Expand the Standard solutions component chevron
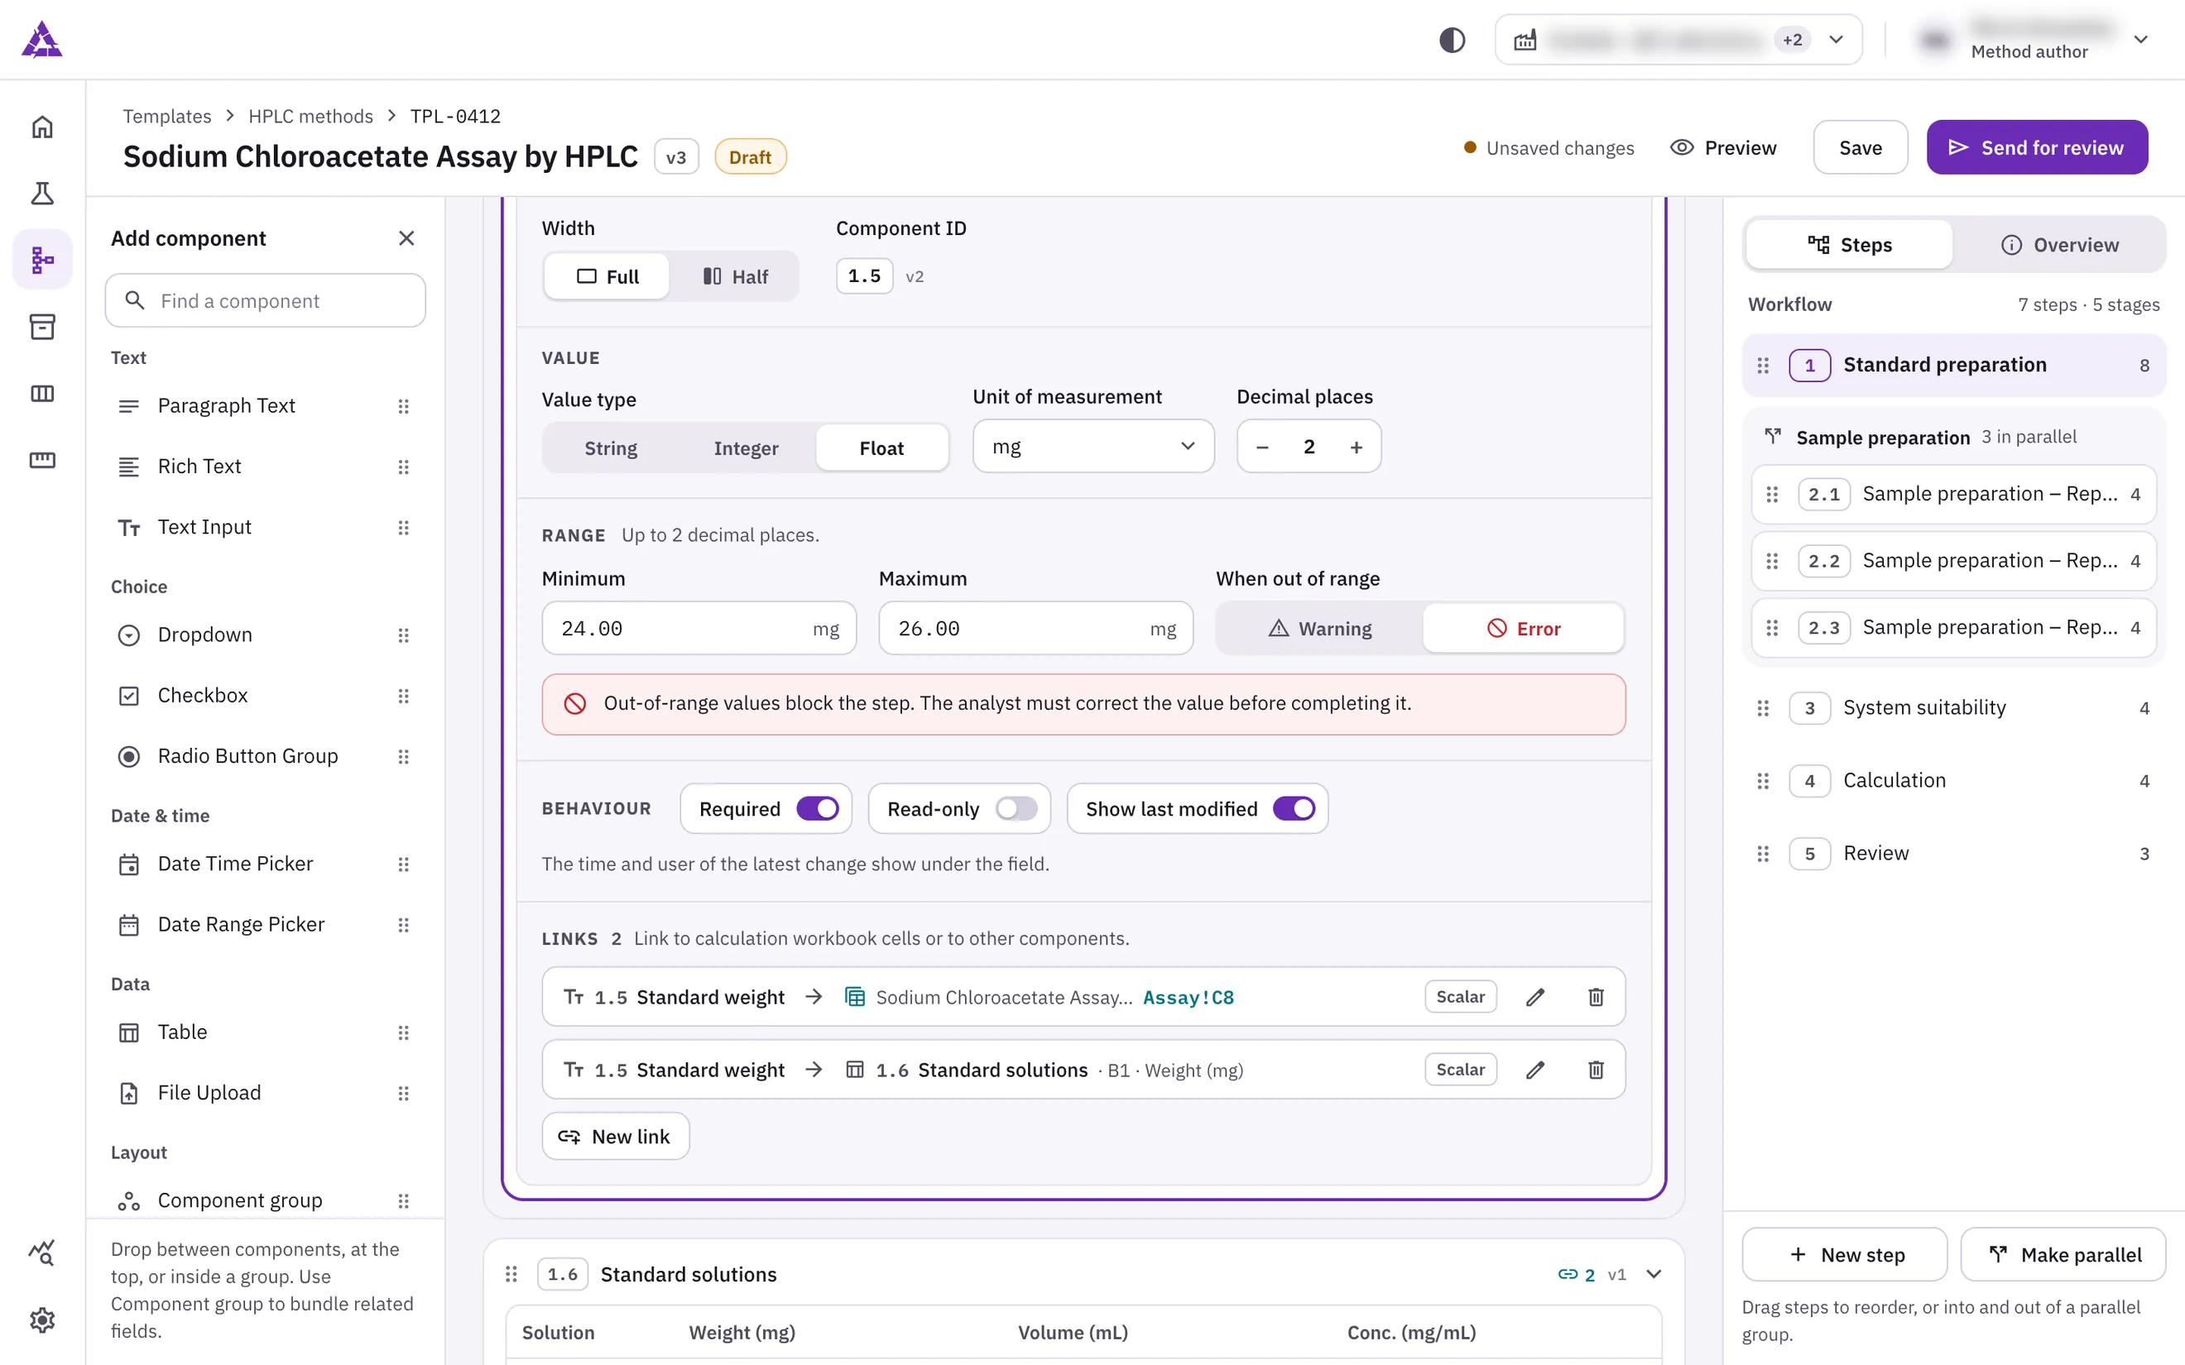The width and height of the screenshot is (2185, 1365). [1654, 1274]
